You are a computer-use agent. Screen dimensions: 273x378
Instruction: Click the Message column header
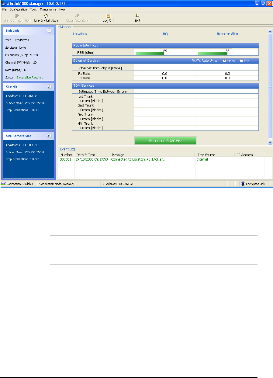click(x=152, y=155)
